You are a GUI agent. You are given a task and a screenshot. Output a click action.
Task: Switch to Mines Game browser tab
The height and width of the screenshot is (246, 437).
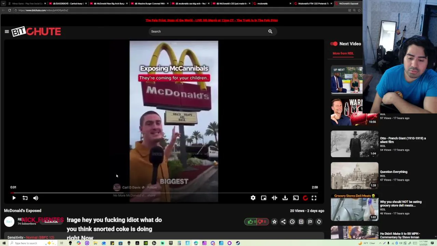pos(27,3)
